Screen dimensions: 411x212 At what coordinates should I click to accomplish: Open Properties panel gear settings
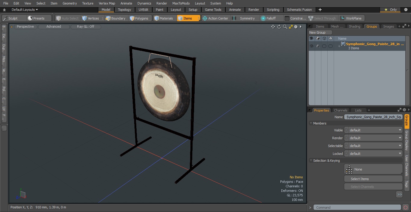[404, 110]
